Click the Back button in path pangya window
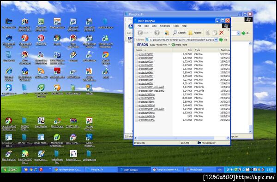This screenshot has height=182, width=277. click(x=143, y=33)
